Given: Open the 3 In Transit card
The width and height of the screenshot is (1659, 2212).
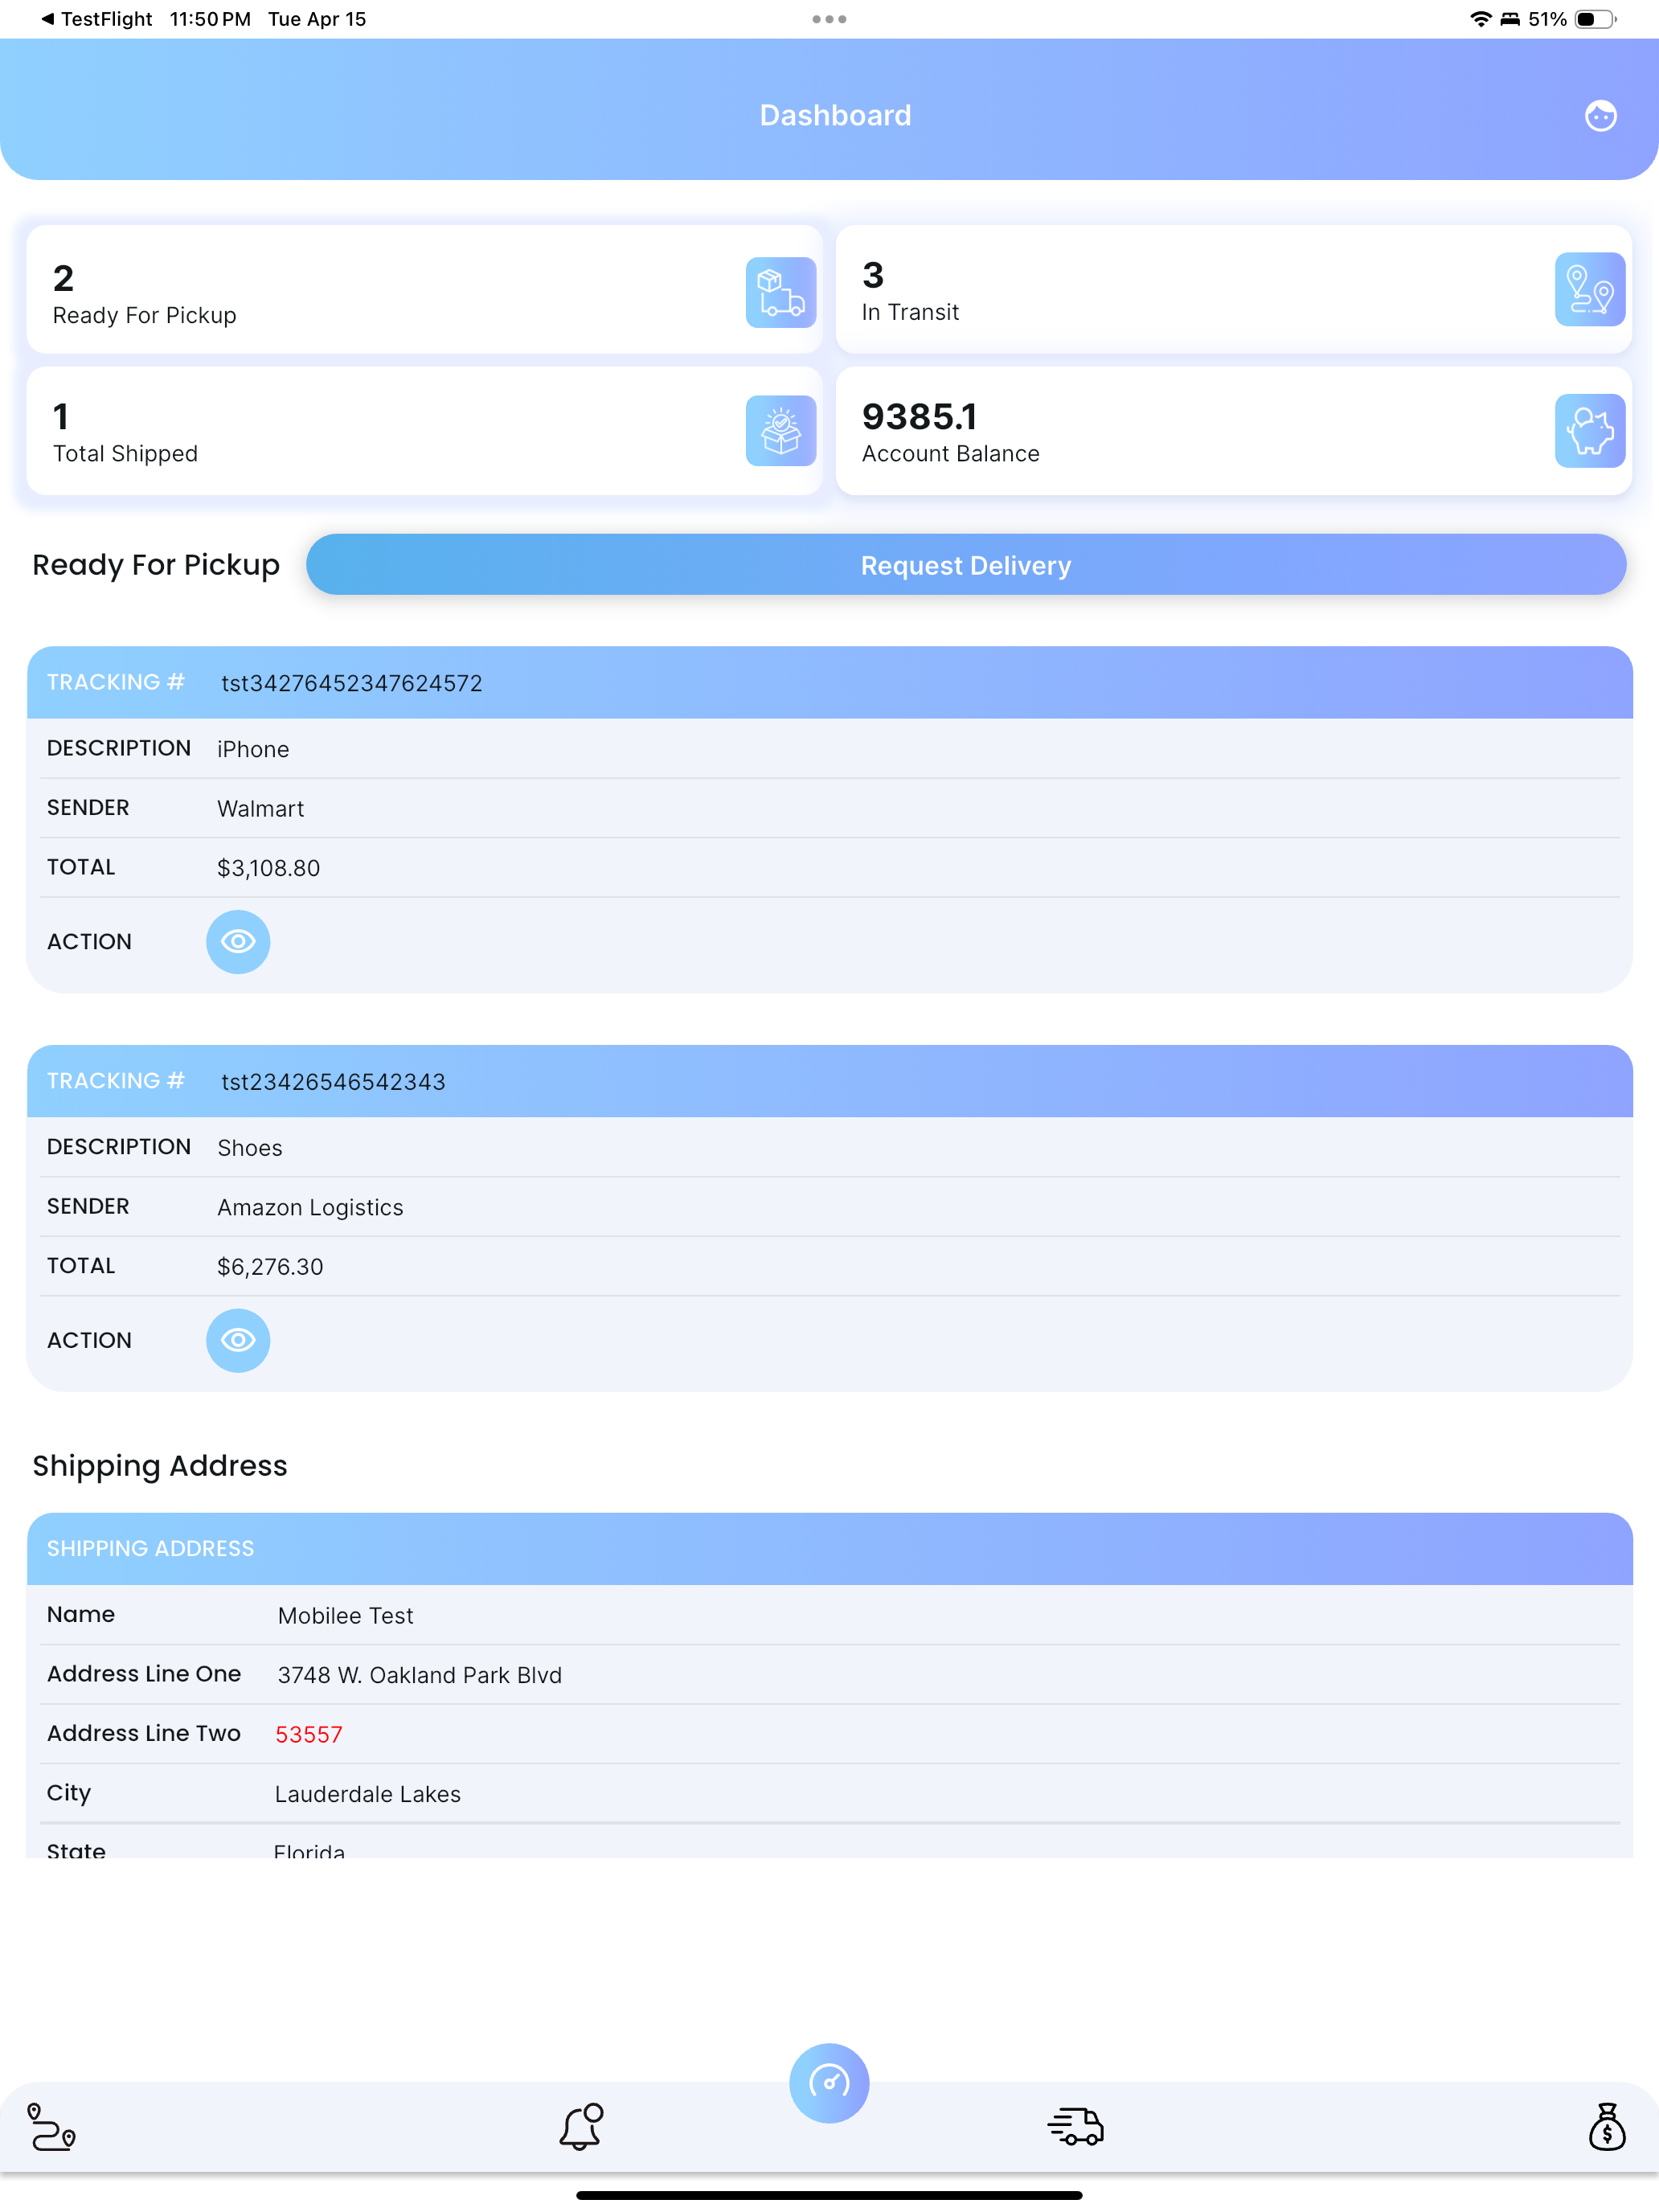Looking at the screenshot, I should click(1233, 289).
